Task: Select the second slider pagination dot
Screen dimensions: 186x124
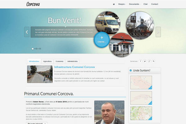Action: pos(36,49)
